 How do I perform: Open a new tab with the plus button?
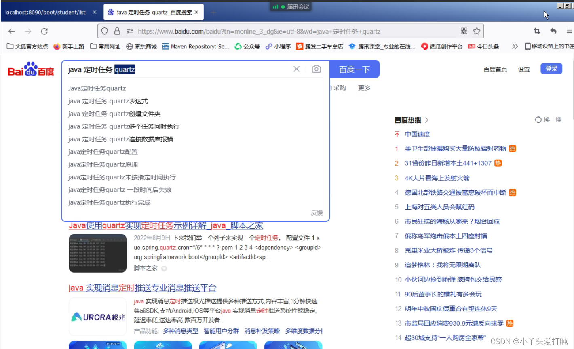click(213, 12)
